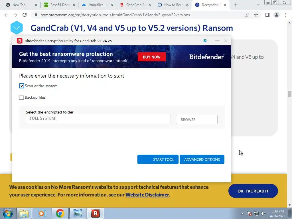Click Chrome icon in the taskbar
Viewport: 292px width, 219px height.
pyautogui.click(x=60, y=213)
